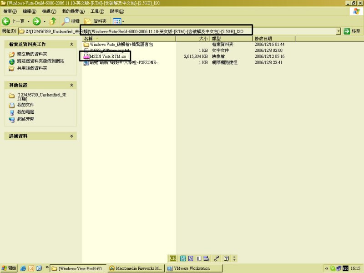Click the publish-to-web globe icon
Screen dimensions: 364x273
click(12, 61)
